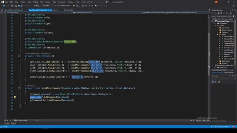Screen dimensions: 237x133
Task: Select ICommand.cs in Solution Explorer
Action: (228, 48)
